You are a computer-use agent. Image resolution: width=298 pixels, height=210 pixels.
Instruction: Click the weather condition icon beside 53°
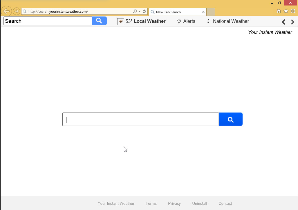[x=120, y=21]
